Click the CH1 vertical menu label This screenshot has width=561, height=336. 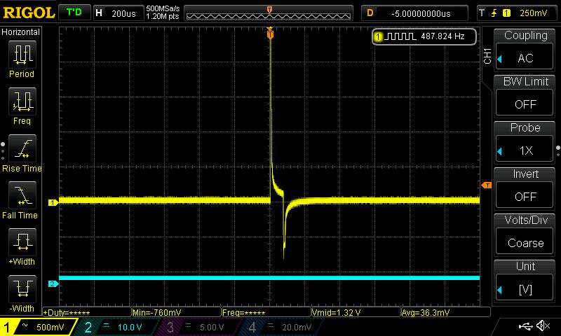tap(487, 56)
